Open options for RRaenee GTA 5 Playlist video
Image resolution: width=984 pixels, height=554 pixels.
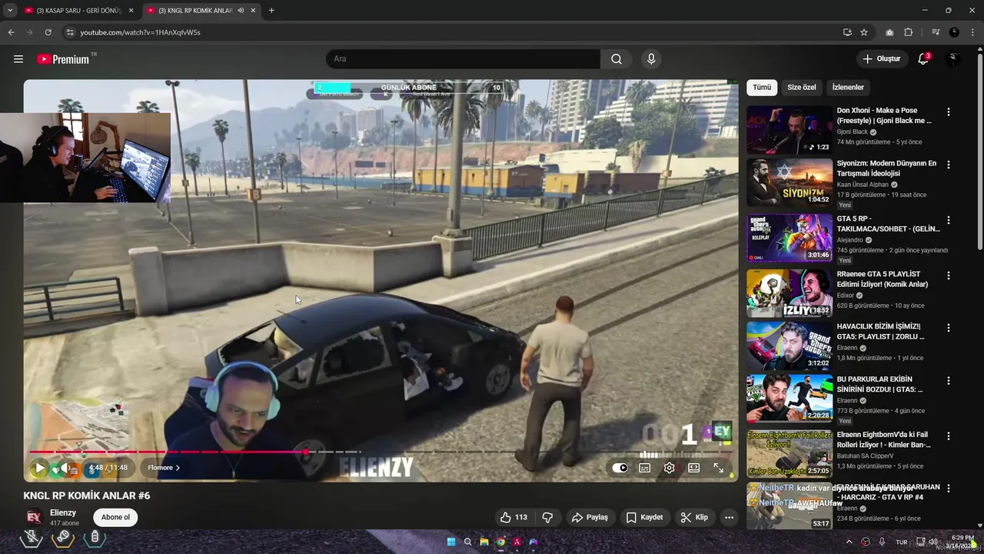(x=948, y=275)
